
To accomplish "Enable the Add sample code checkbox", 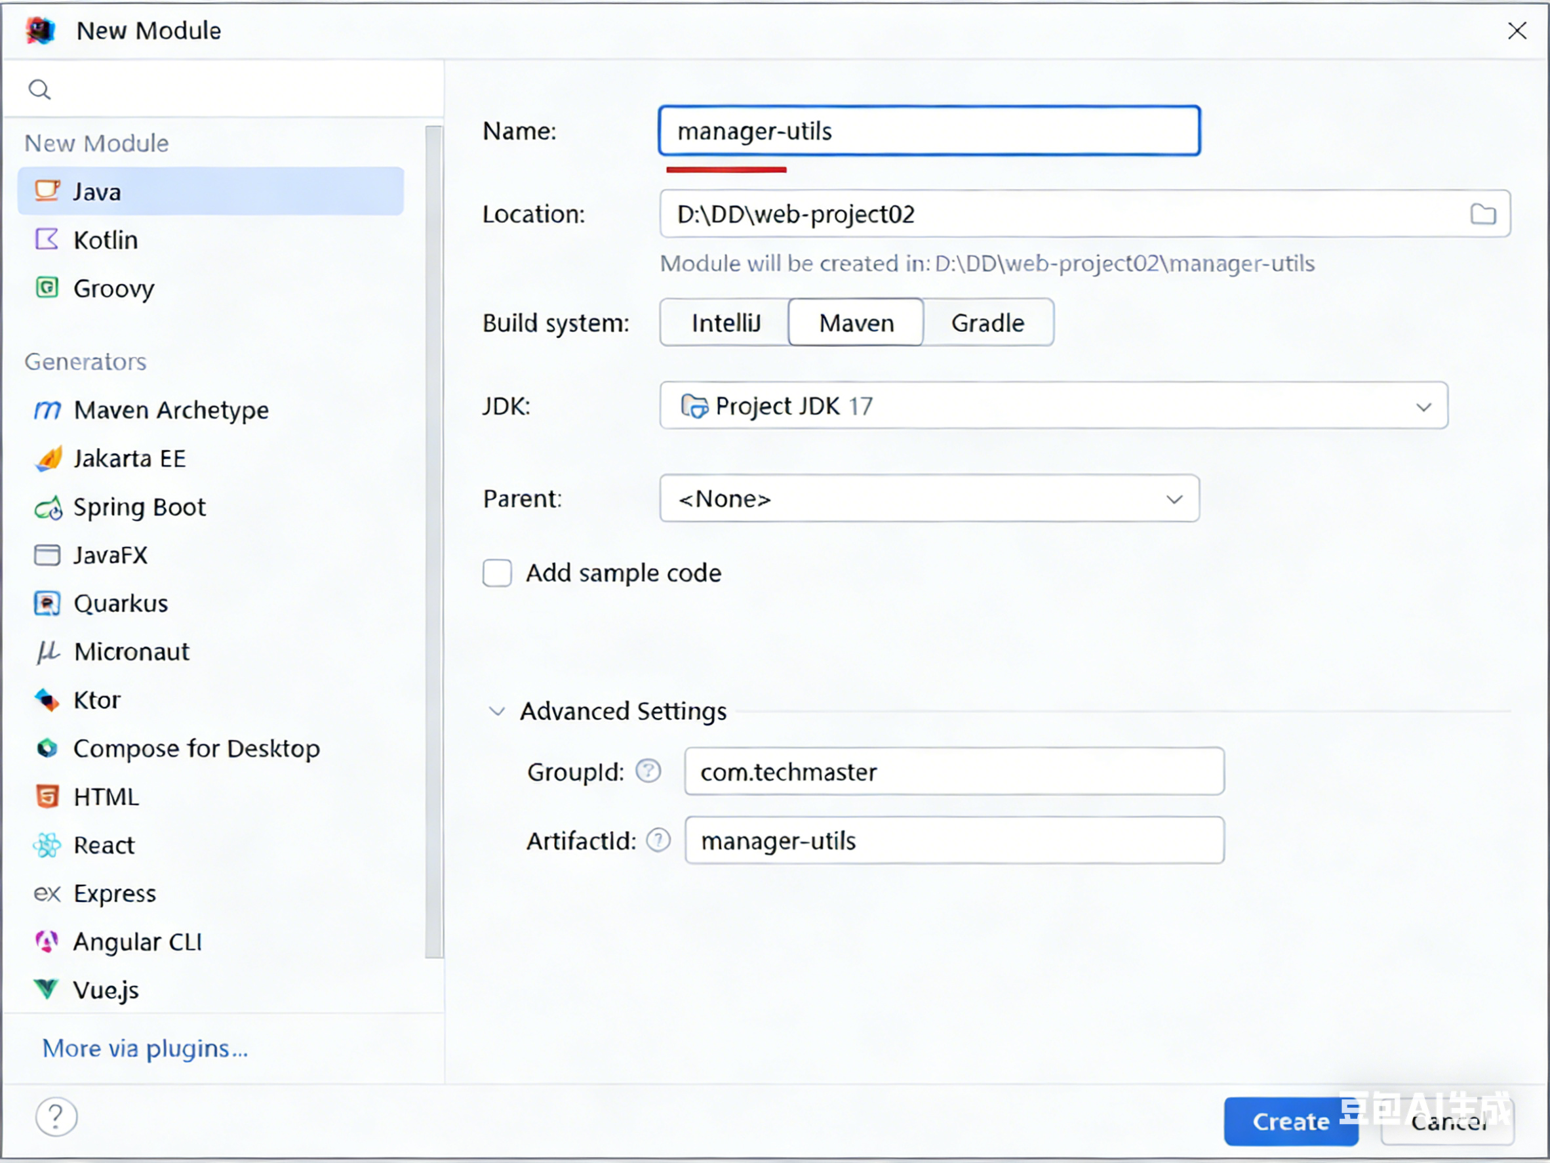I will pyautogui.click(x=497, y=573).
